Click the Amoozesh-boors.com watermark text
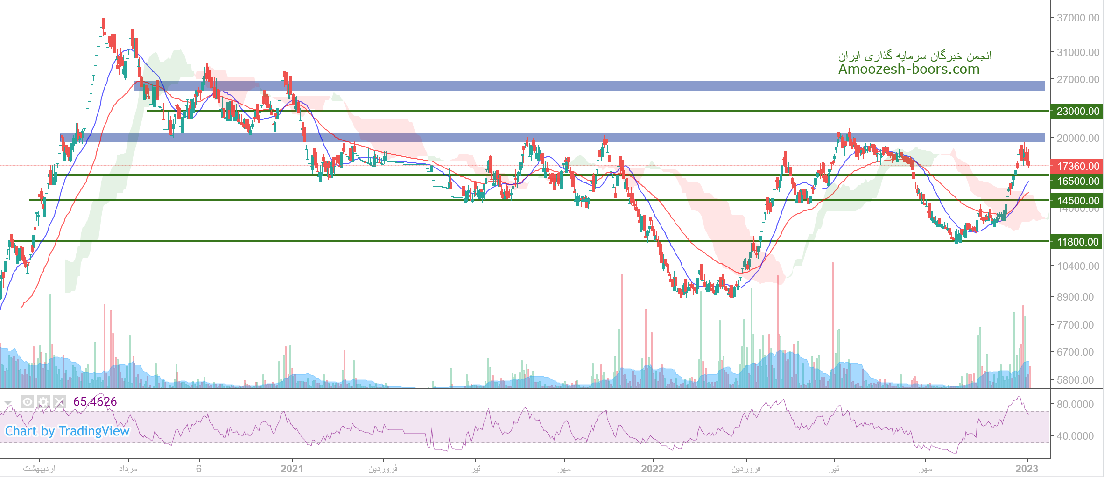This screenshot has width=1104, height=477. pos(908,69)
